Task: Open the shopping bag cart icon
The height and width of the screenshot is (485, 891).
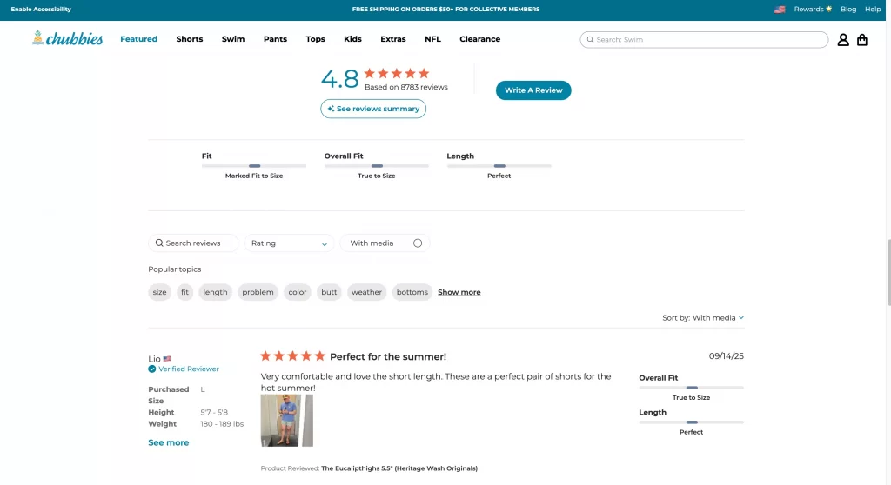Action: (x=861, y=40)
